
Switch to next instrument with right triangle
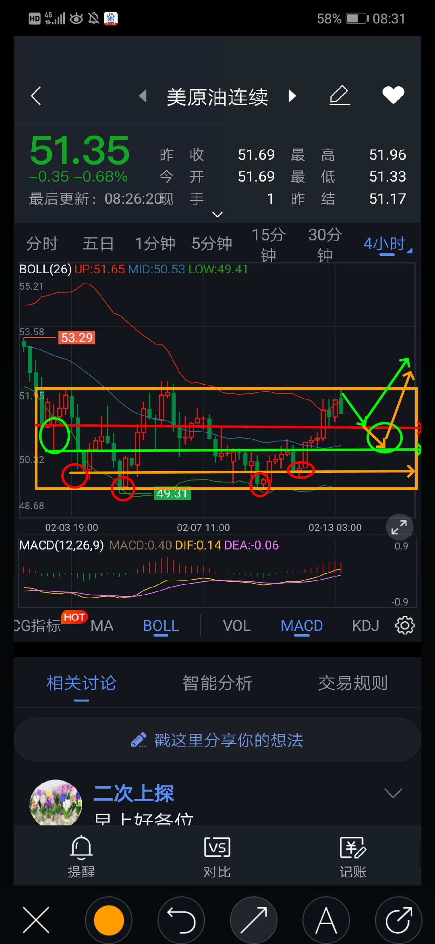point(292,96)
